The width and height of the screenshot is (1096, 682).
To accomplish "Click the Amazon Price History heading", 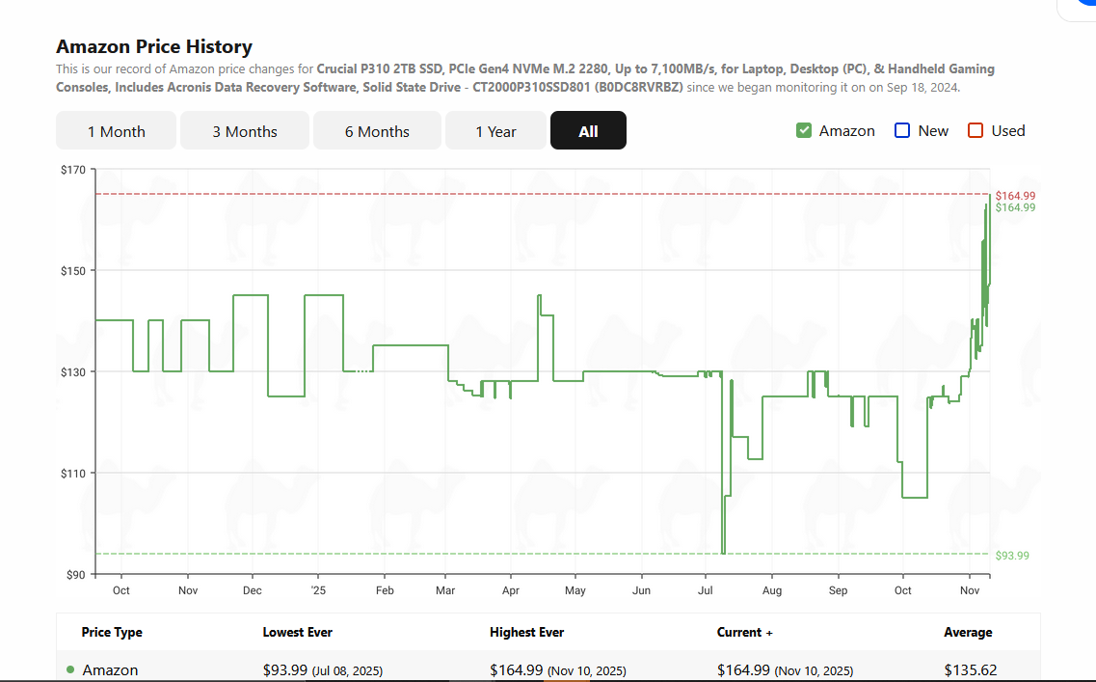I will [154, 46].
